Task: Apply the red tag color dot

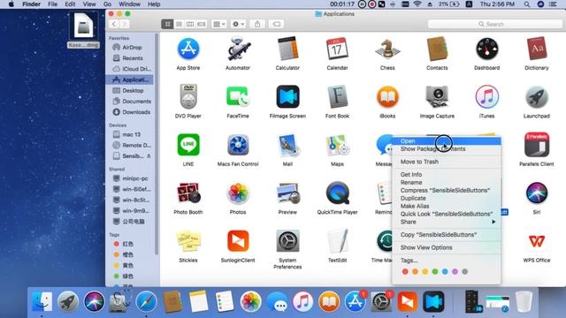Action: pos(405,271)
